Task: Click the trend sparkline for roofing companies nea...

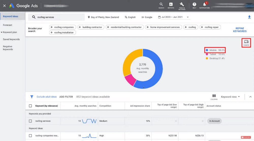Action: click(89, 136)
